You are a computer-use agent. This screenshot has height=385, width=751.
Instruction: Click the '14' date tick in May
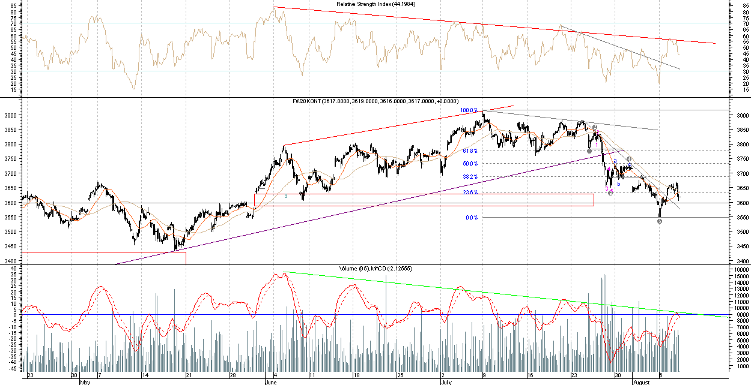(144, 375)
